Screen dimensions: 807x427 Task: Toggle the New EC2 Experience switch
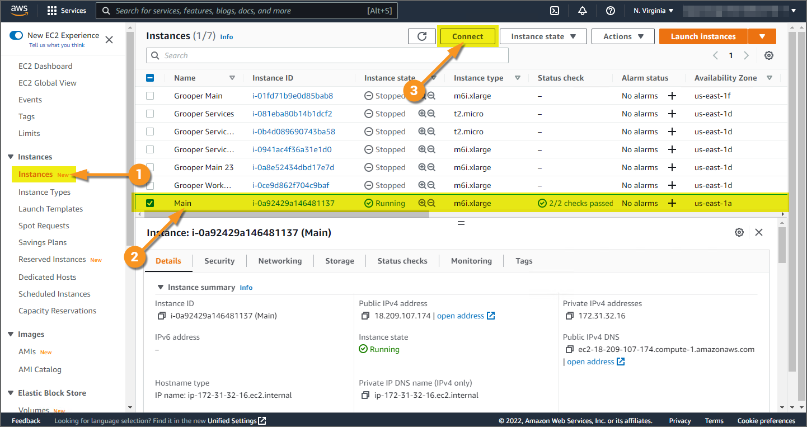click(16, 36)
